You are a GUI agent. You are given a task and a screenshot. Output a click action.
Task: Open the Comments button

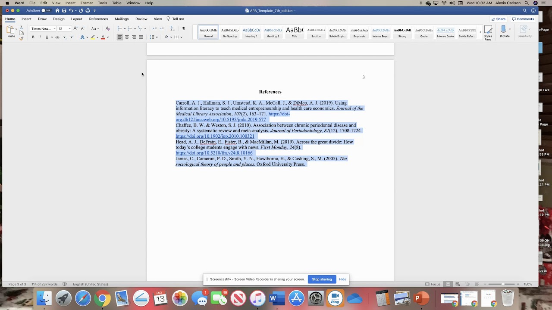pos(523,19)
